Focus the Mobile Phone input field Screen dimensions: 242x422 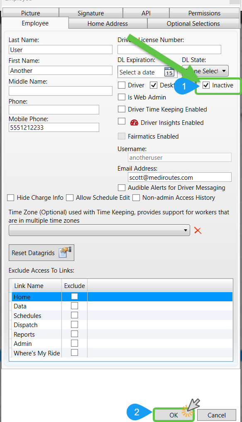pyautogui.click(x=54, y=127)
